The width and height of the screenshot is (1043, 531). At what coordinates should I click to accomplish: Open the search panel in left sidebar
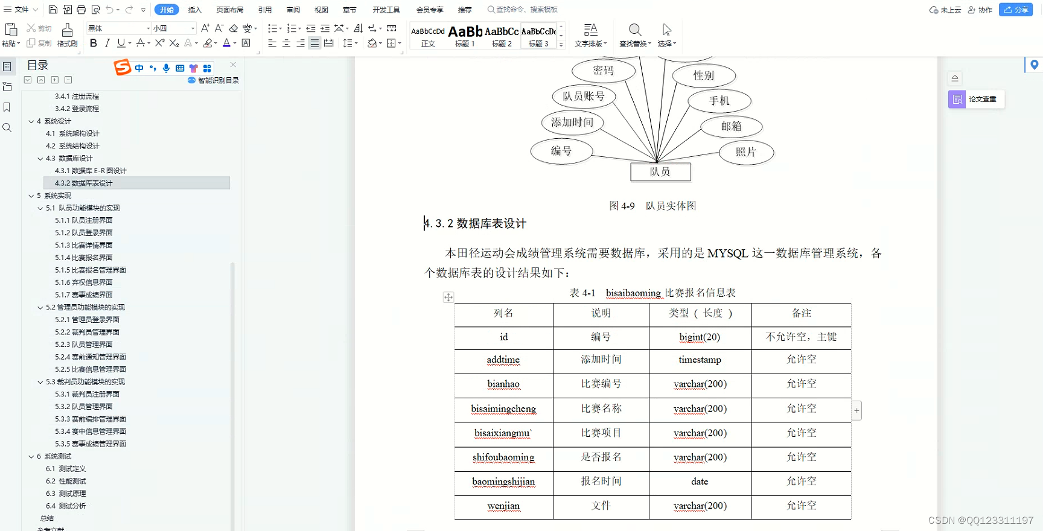(x=7, y=128)
